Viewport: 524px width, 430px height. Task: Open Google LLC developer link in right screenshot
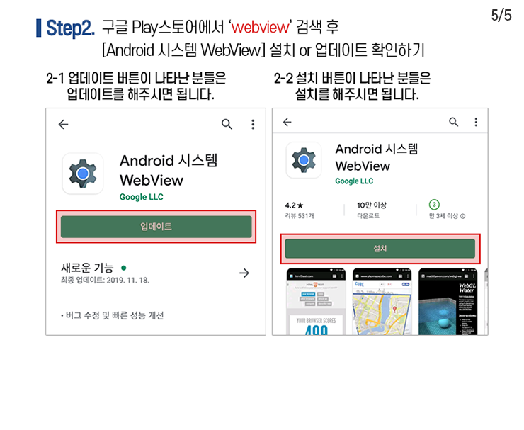point(354,181)
